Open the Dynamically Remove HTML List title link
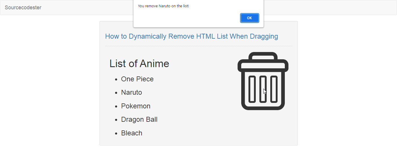Viewport: 397px width, 163px height. 192,36
